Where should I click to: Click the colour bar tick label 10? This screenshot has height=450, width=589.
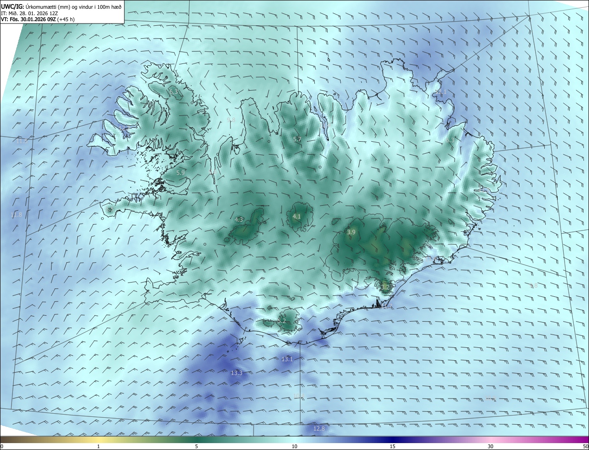(294, 446)
